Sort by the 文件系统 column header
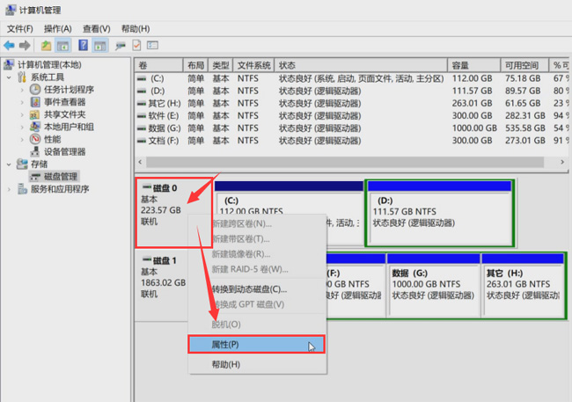Image resolution: width=572 pixels, height=402 pixels. [254, 65]
